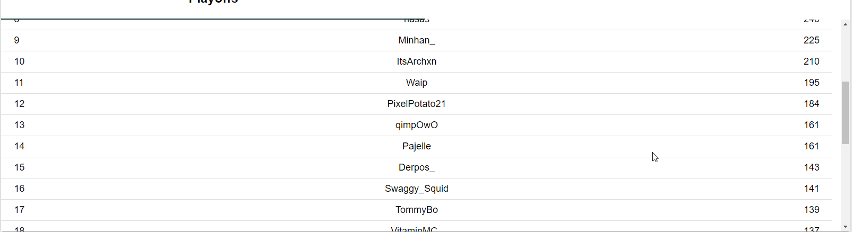Click score 225 for Minhan_
852x232 pixels.
[812, 40]
